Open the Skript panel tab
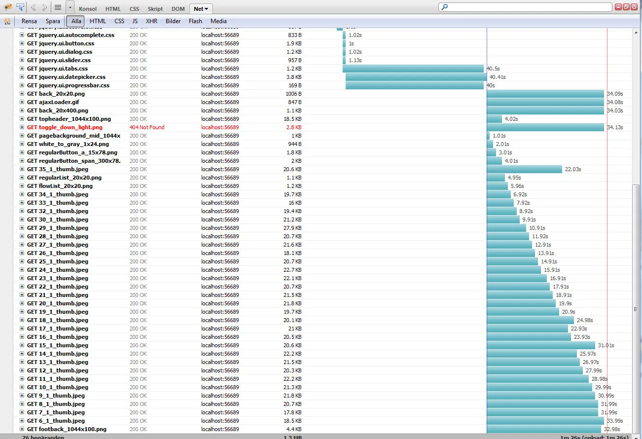This screenshot has width=642, height=439. pos(155,9)
